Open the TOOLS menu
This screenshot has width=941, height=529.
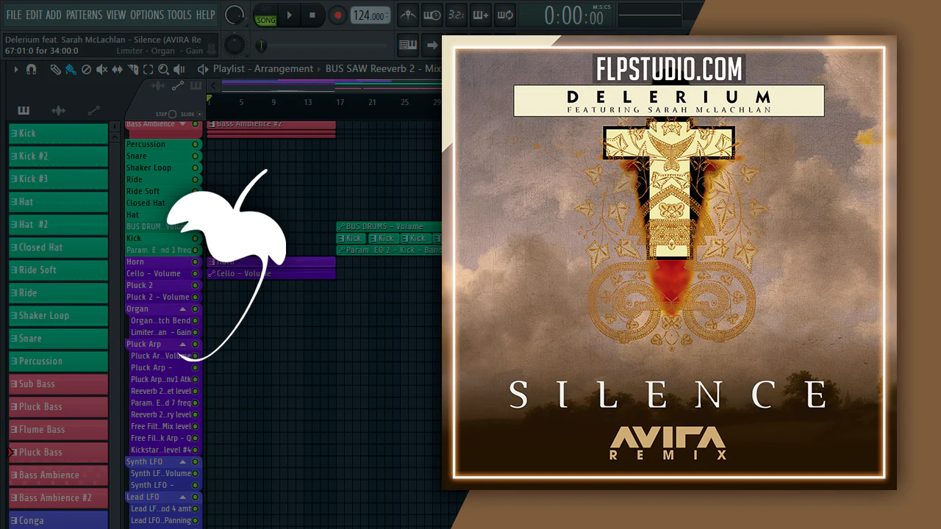pos(179,15)
